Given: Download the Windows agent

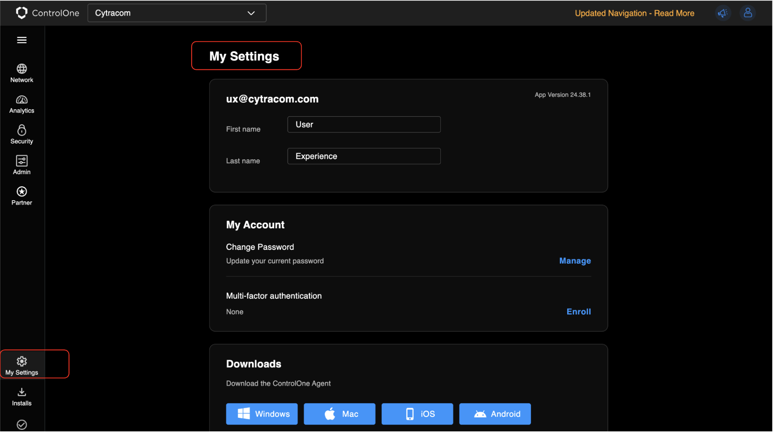Looking at the screenshot, I should (x=262, y=415).
